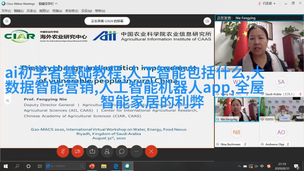Click the meeting info icon at top-left of shared screen
The height and width of the screenshot is (171, 304).
tap(7, 21)
